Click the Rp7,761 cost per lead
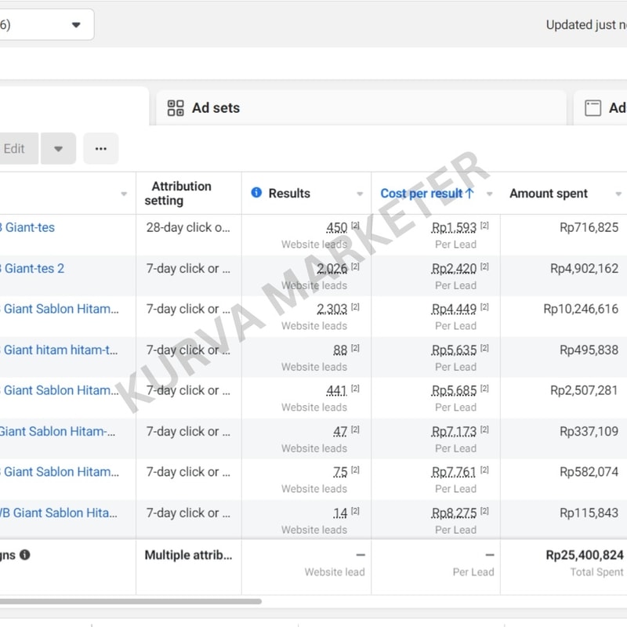Viewport: 627px width, 627px height. coord(454,473)
